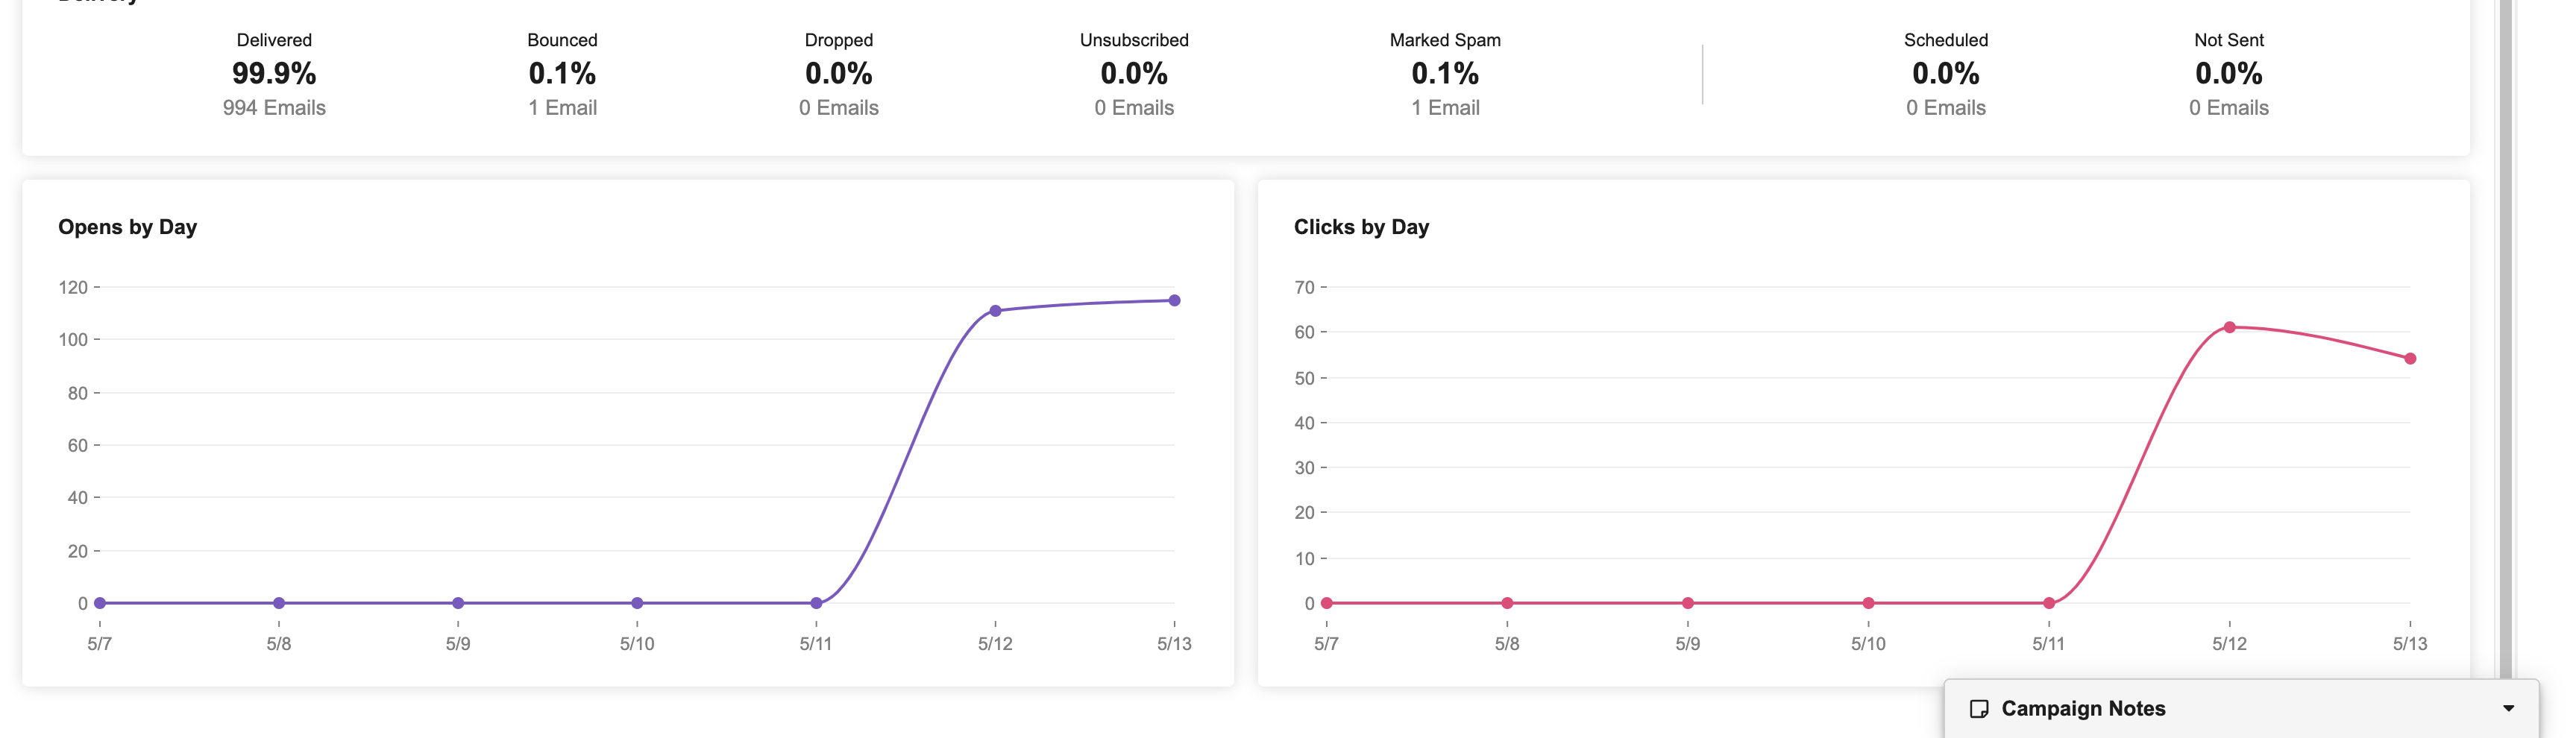Viewport: 2576px width, 738px height.
Task: Select the Marked Spam 0.1% statistic
Action: point(1445,73)
